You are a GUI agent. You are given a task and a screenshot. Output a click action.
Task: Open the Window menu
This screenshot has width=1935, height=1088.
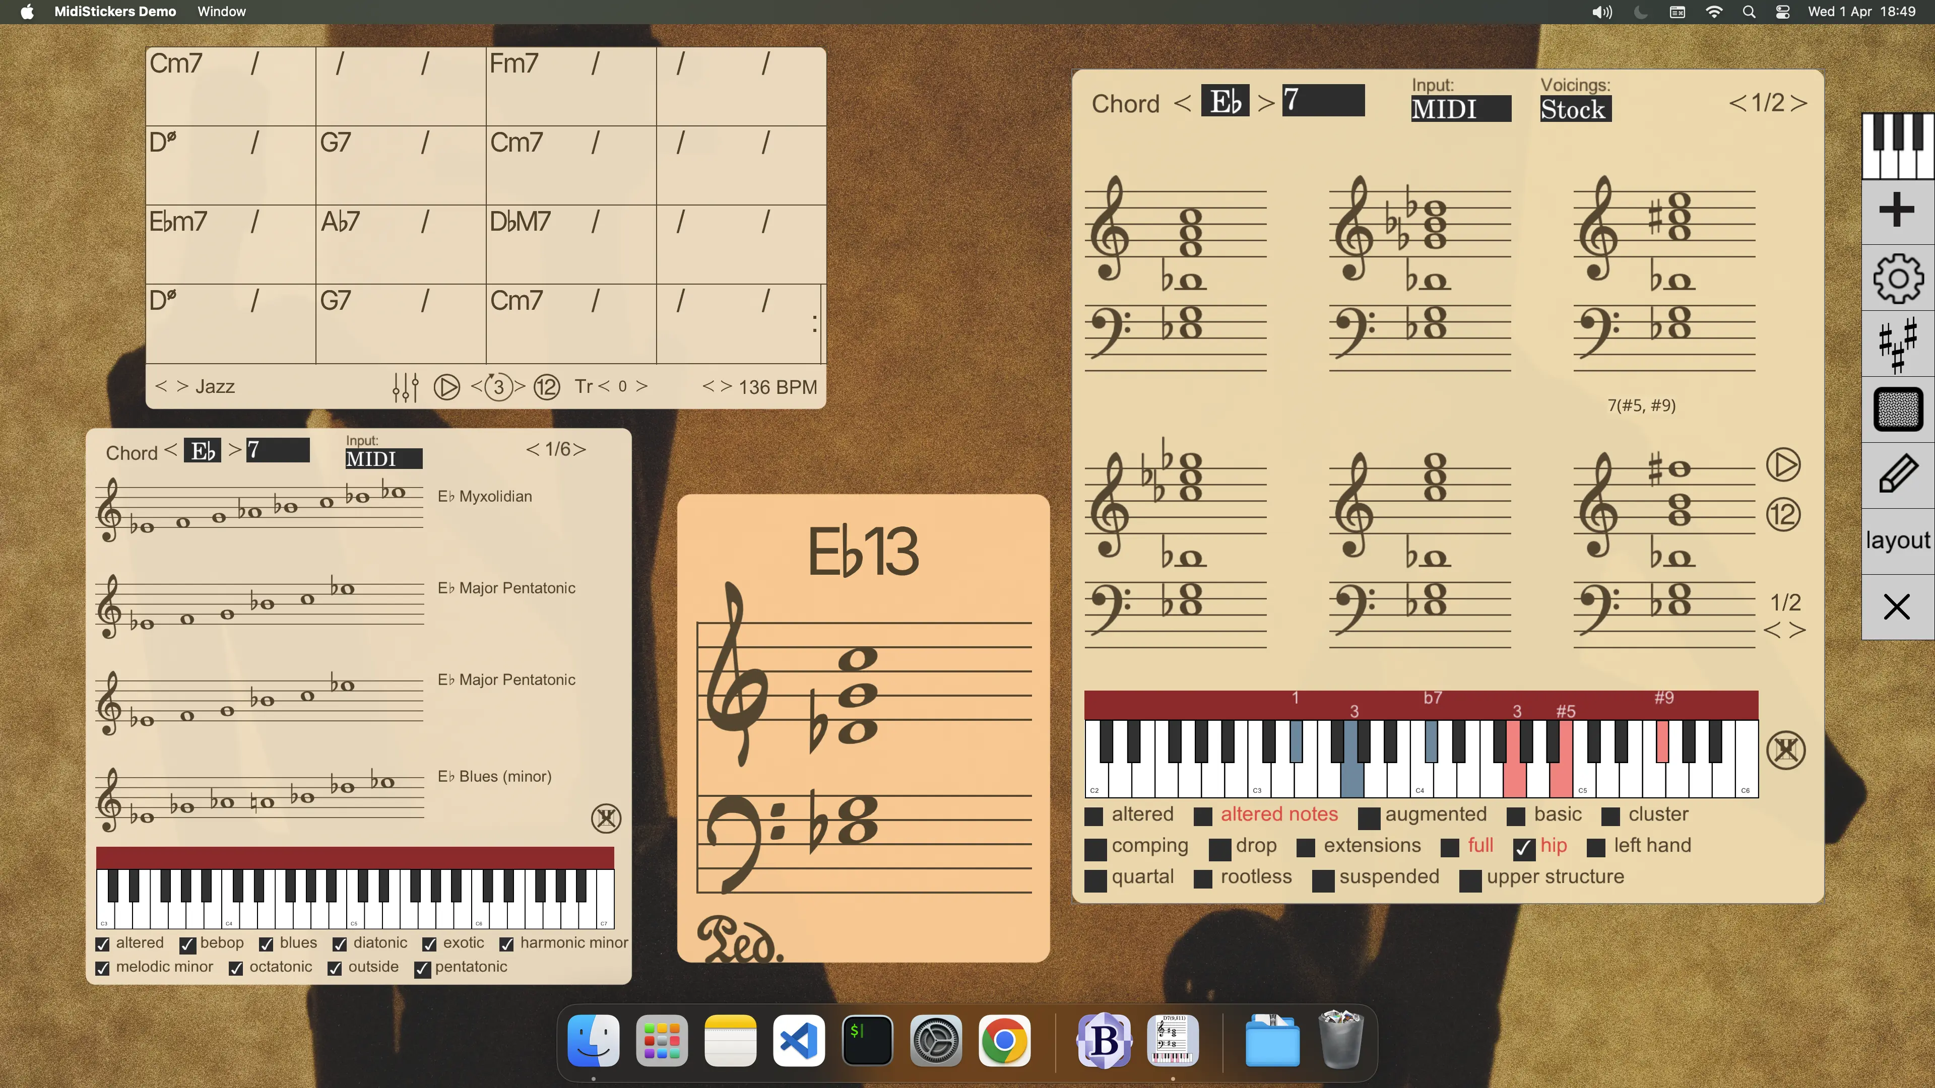tap(221, 11)
